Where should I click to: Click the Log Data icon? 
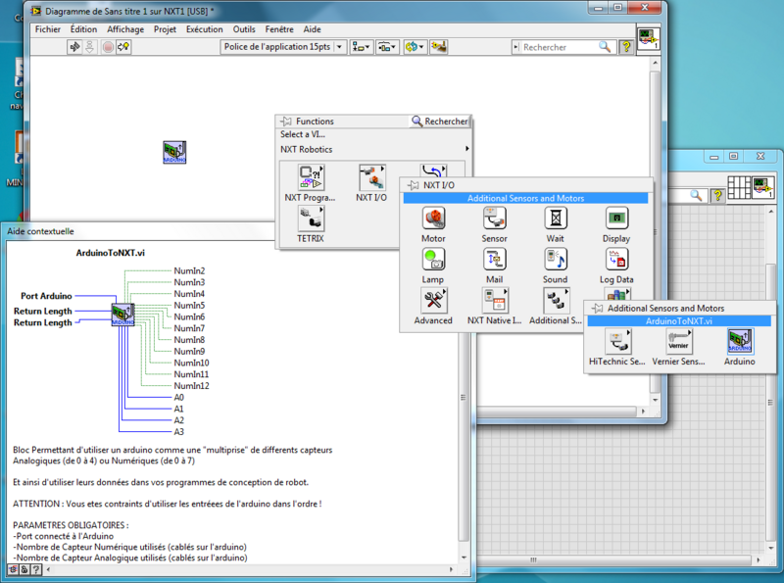615,260
